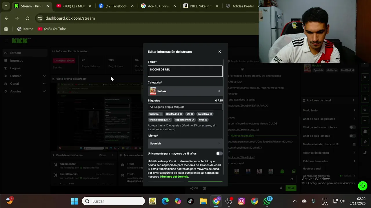Open Feed de actividades three-dot menu
The image size is (371, 208).
tap(112, 155)
